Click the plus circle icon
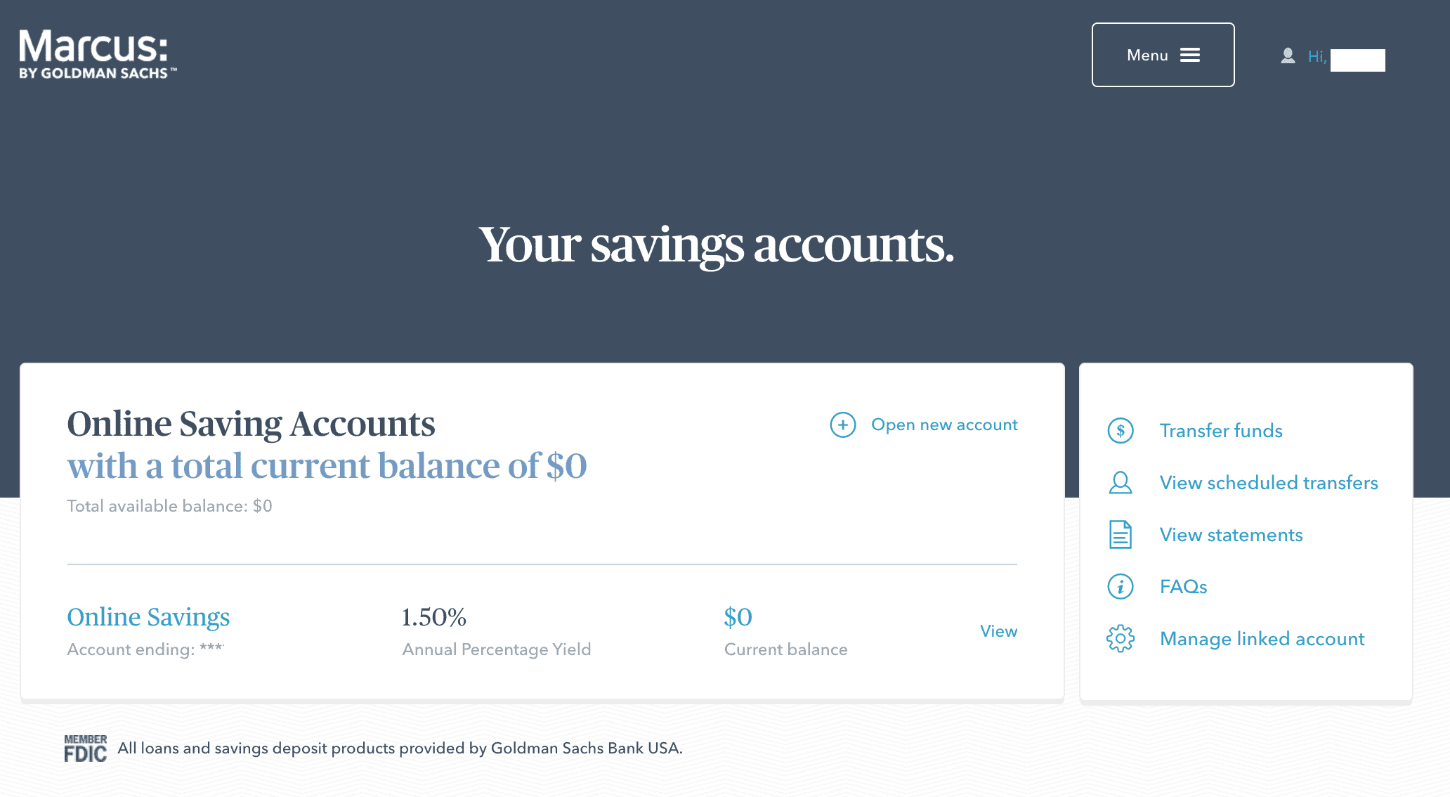The image size is (1450, 797). pos(842,425)
